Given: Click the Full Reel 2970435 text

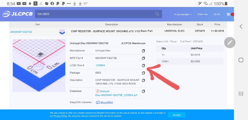Looking at the screenshot, I should pyautogui.click(x=192, y=41).
